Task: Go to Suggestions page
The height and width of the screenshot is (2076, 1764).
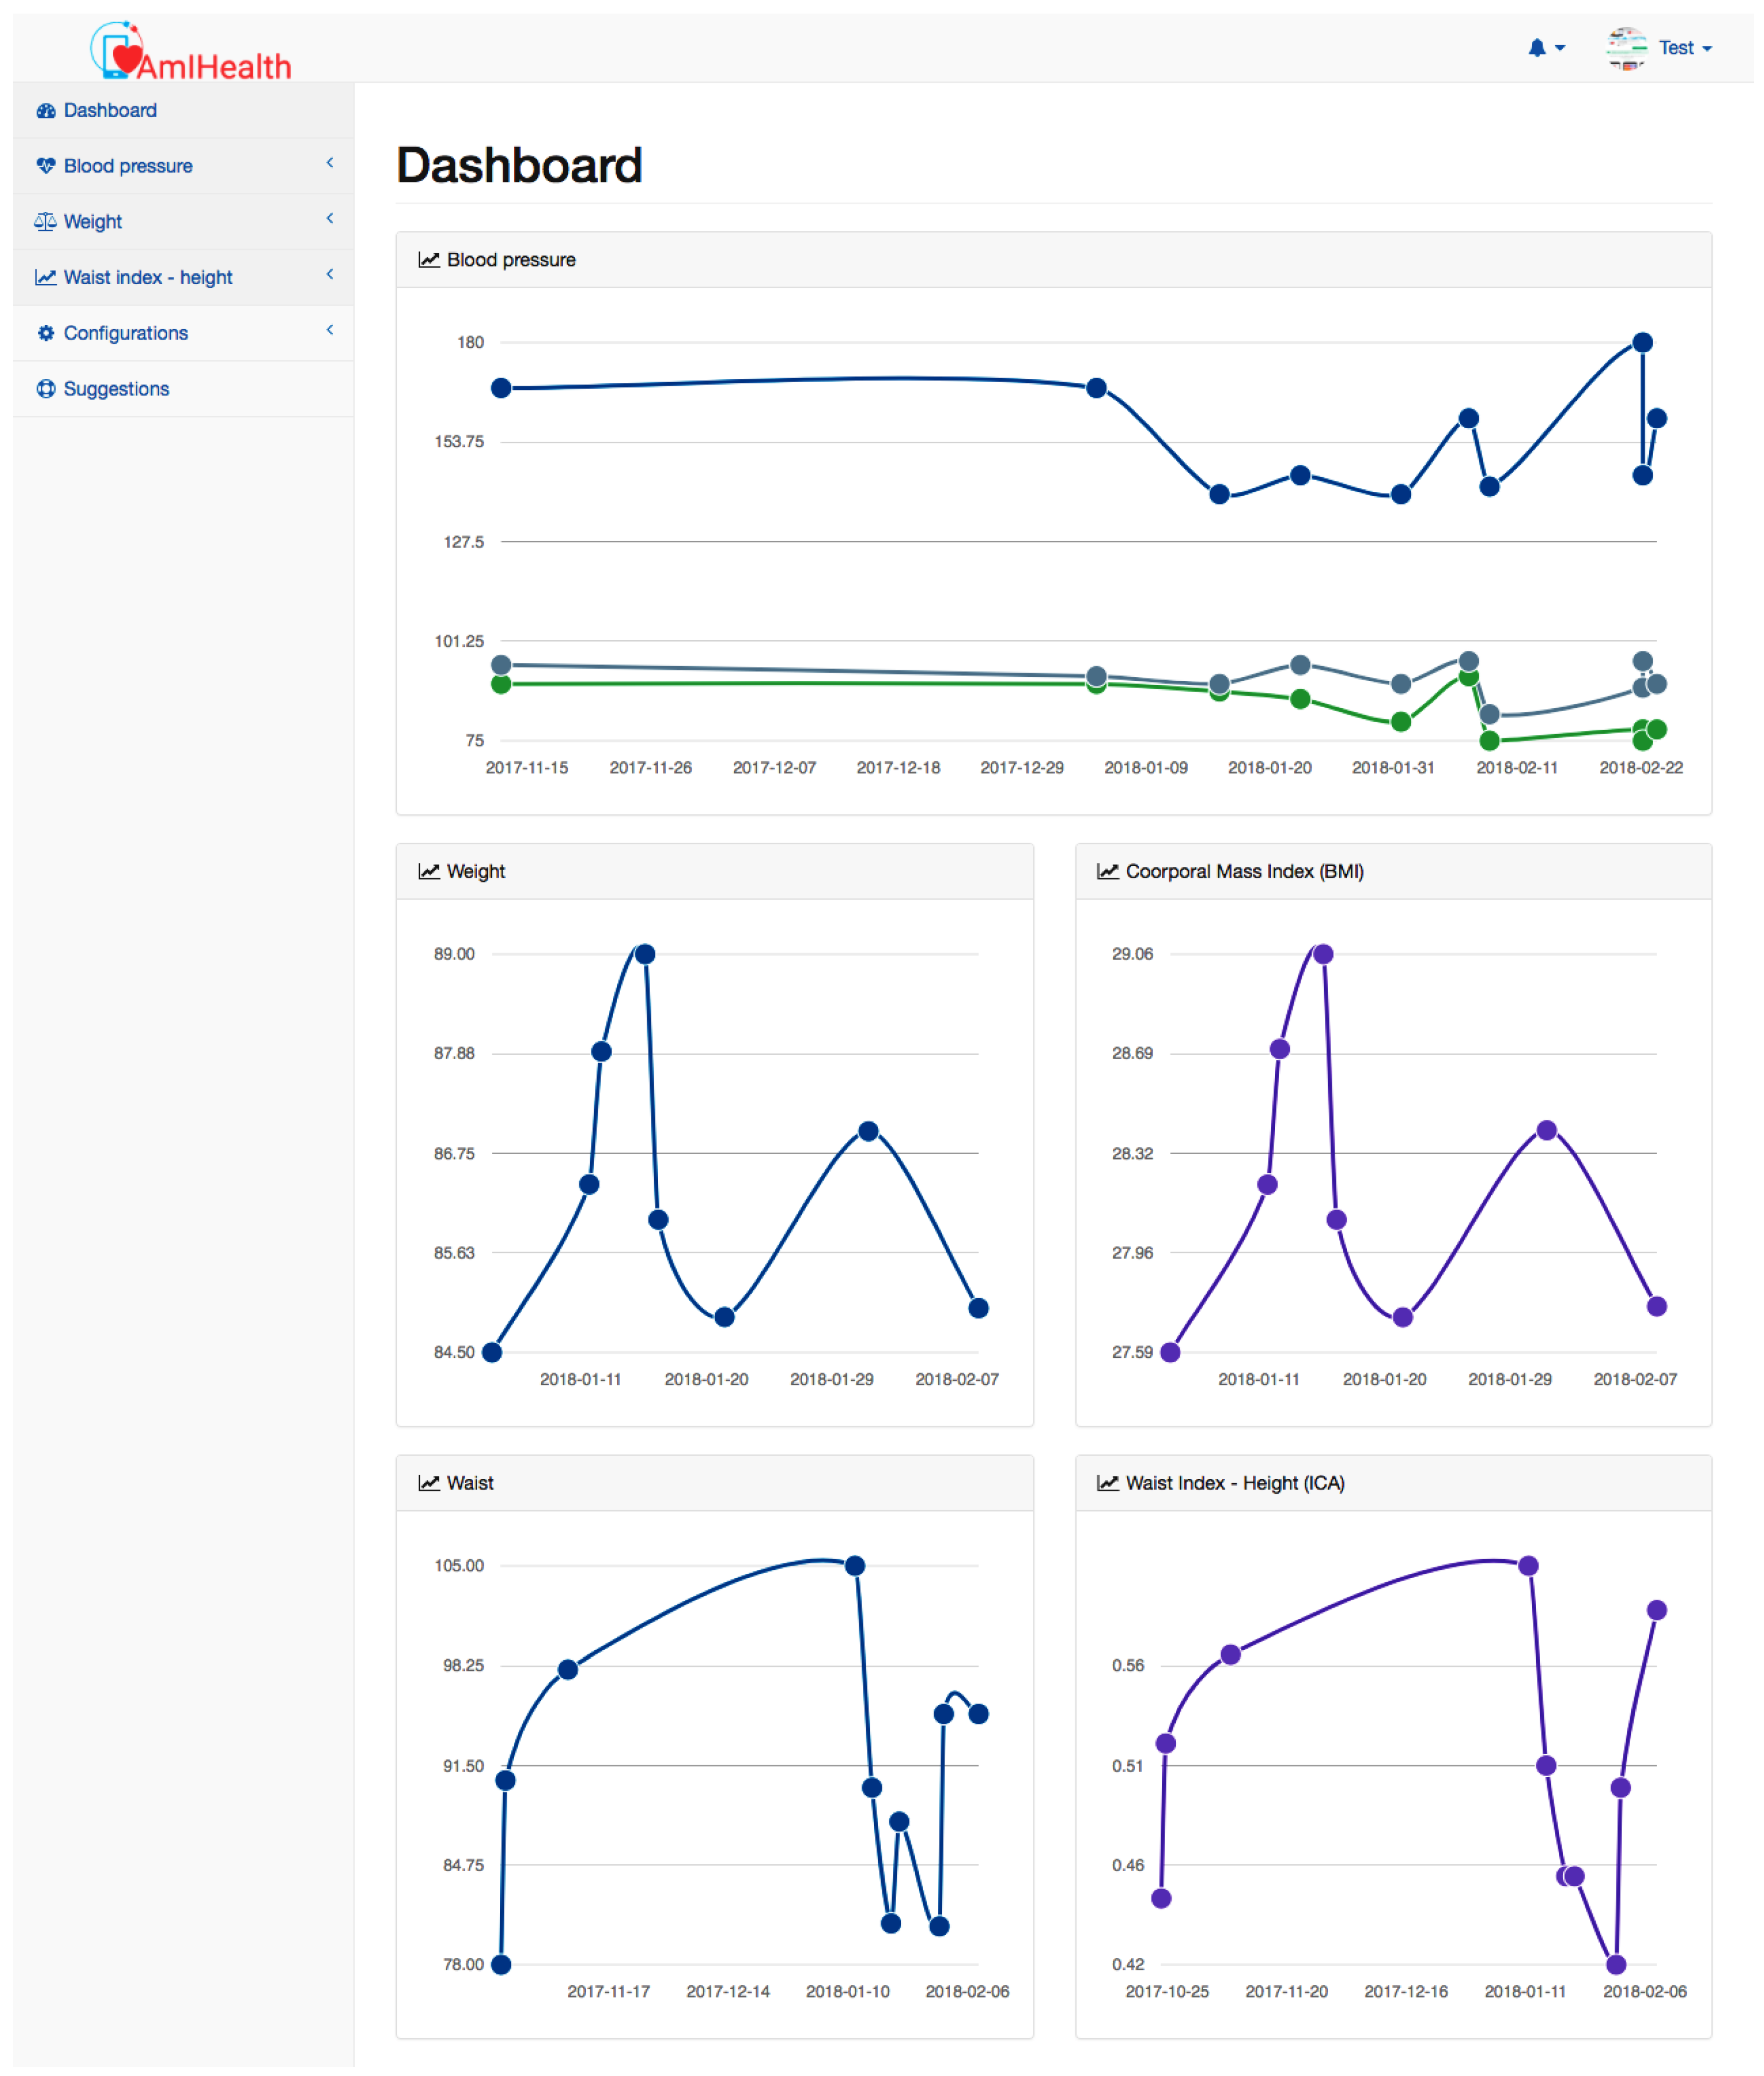Action: [183, 389]
